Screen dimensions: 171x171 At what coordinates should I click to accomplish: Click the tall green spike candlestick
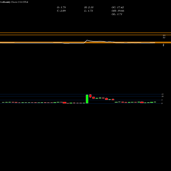(87, 99)
